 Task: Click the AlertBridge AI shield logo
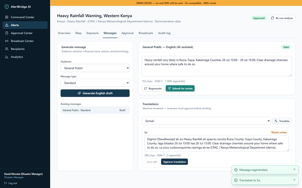[6, 7]
